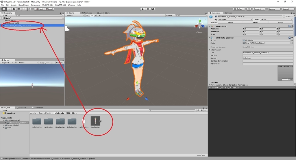Click the Play button
This screenshot has width=296, height=160.
(143, 9)
